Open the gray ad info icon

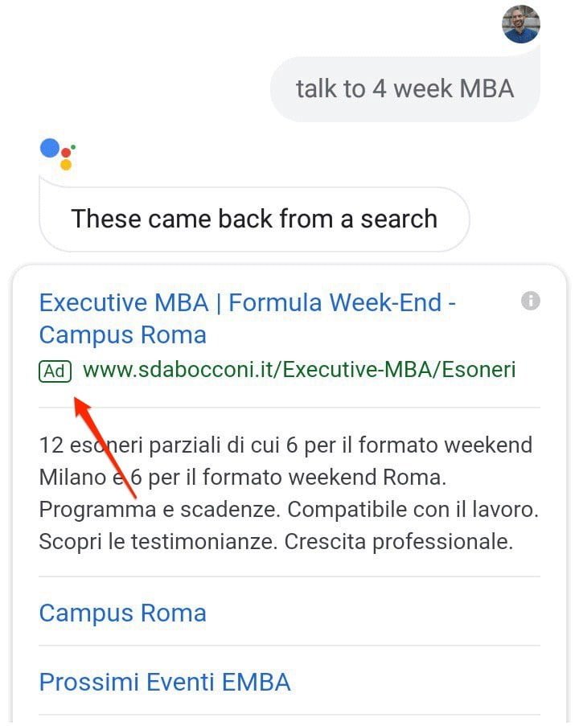coord(530,301)
